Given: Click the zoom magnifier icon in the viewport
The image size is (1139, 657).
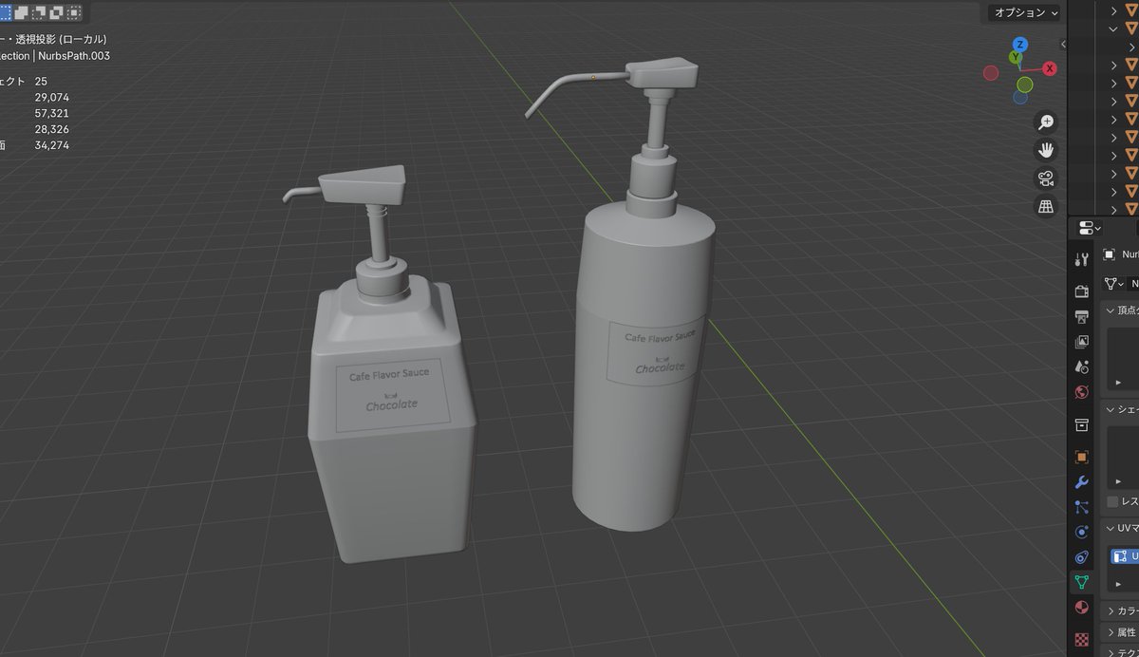Looking at the screenshot, I should pyautogui.click(x=1045, y=122).
